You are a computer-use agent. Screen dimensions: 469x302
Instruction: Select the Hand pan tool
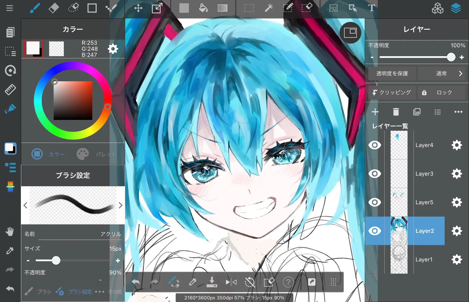coord(10,231)
